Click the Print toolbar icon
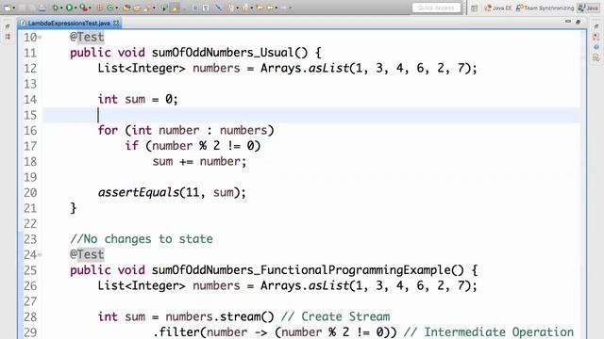This screenshot has height=339, width=604. click(x=42, y=8)
